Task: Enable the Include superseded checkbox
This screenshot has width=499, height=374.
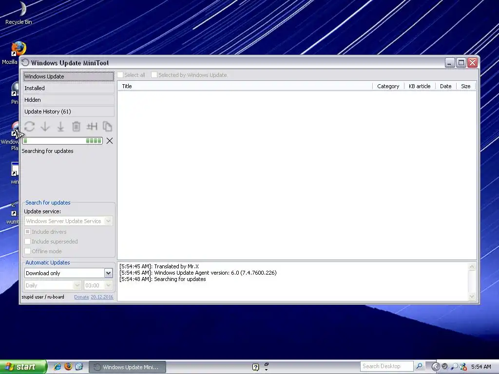Action: 28,242
